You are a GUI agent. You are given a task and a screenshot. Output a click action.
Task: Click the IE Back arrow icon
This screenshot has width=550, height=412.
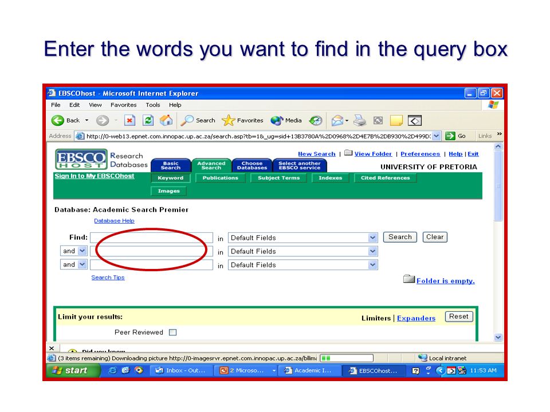(x=57, y=121)
